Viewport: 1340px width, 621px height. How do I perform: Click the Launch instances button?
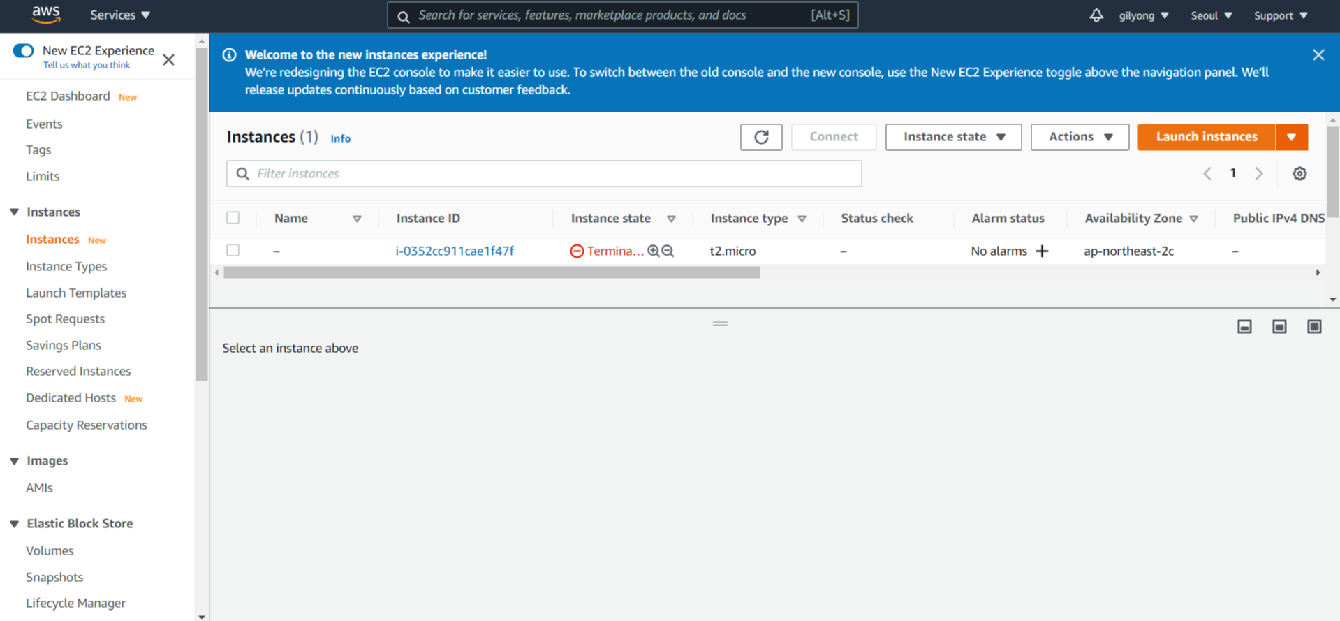click(1207, 137)
